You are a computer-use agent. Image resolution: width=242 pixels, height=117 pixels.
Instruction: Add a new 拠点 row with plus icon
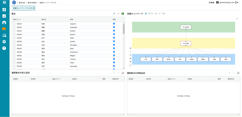[114, 14]
